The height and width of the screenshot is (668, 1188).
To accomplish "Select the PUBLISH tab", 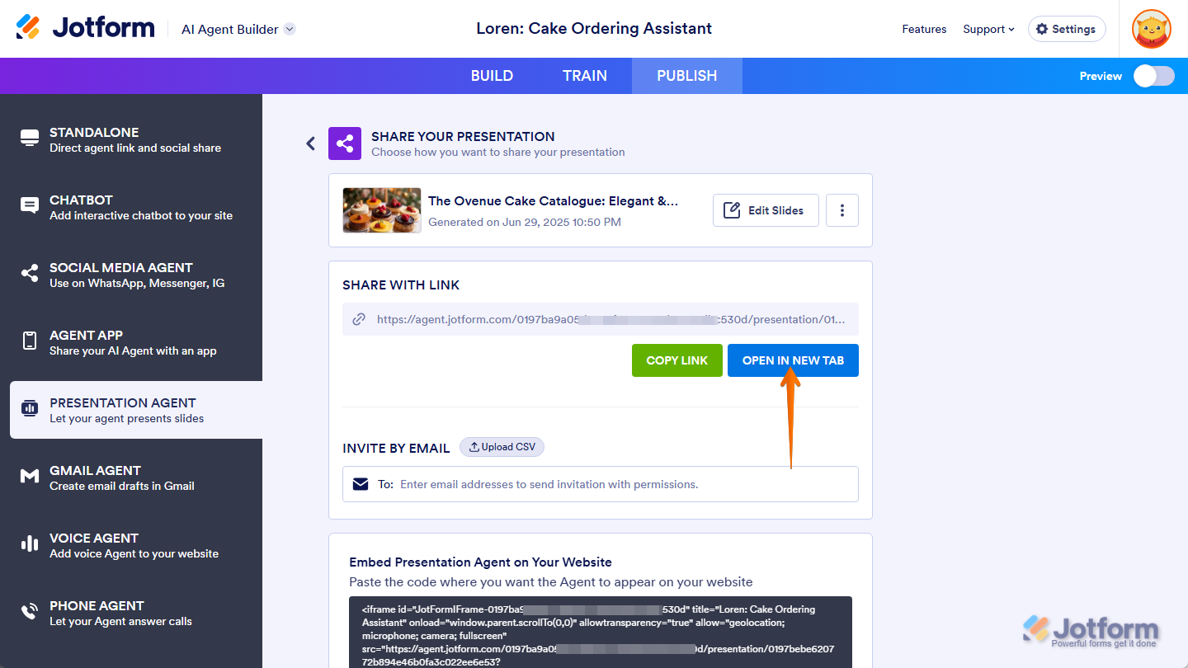I will [687, 76].
